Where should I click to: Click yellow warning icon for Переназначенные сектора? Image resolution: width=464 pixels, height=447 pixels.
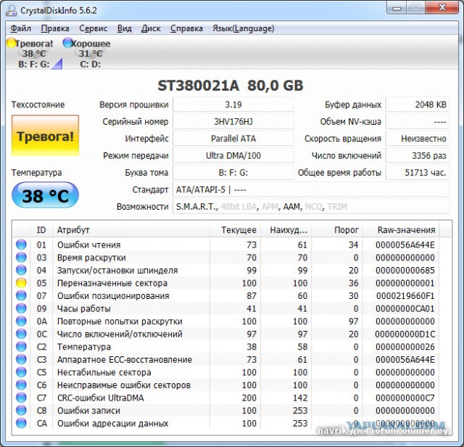point(21,283)
